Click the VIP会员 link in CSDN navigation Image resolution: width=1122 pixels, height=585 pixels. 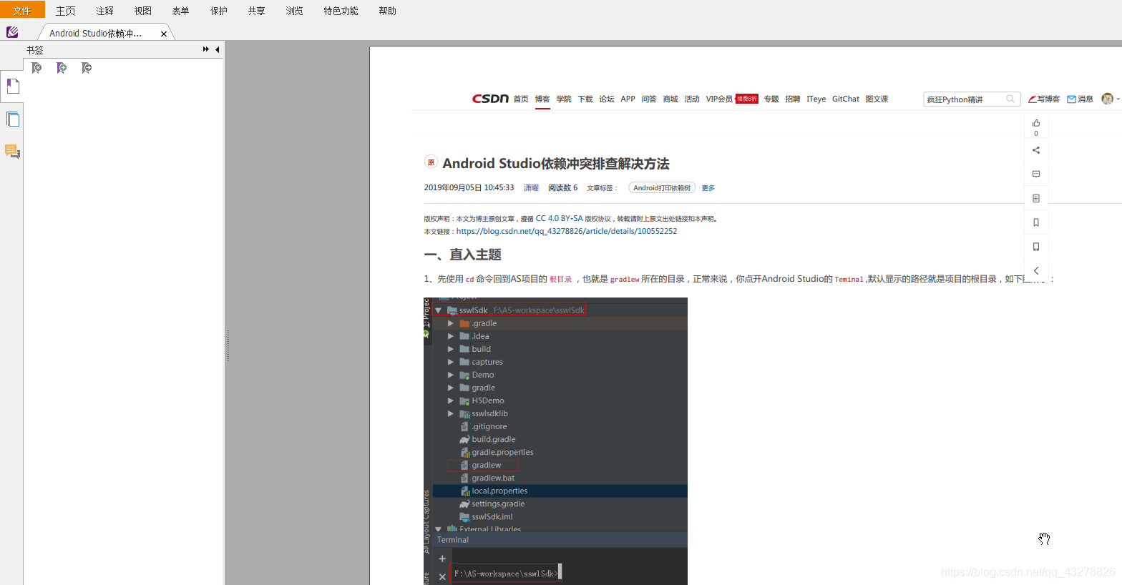tap(719, 99)
